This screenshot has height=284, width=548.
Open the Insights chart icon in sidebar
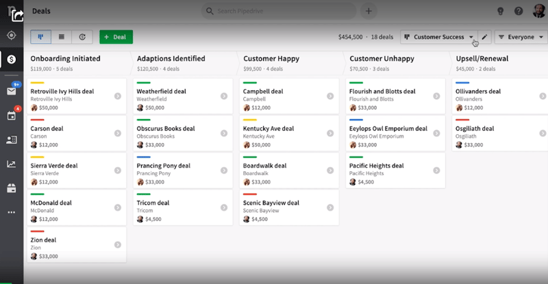click(11, 164)
